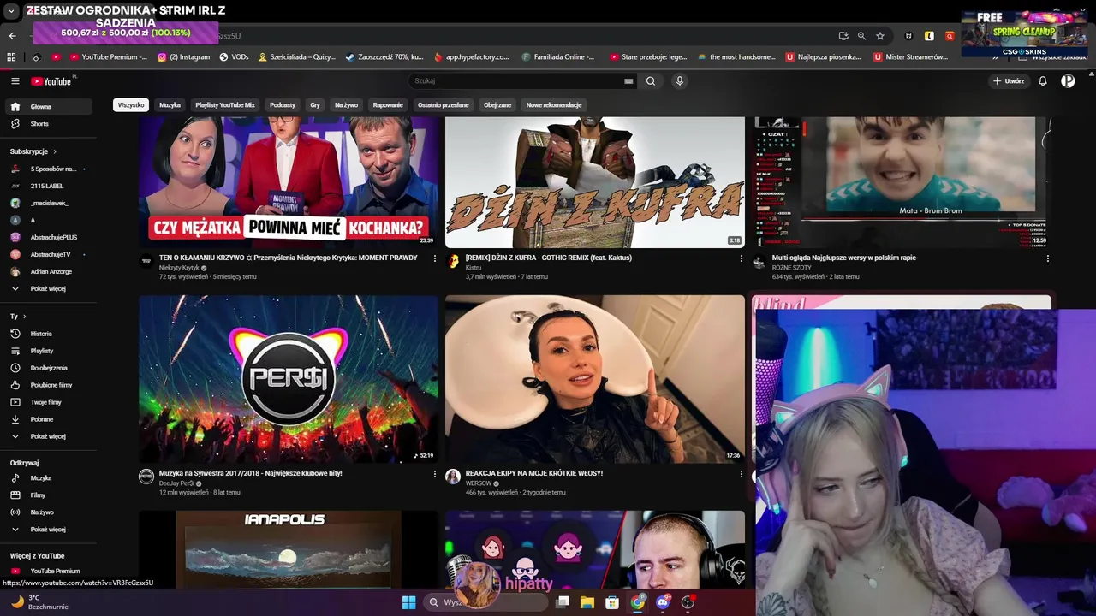This screenshot has width=1096, height=616.
Task: Expand Odkrywaj section Pokaż więcej
Action: [x=47, y=530]
